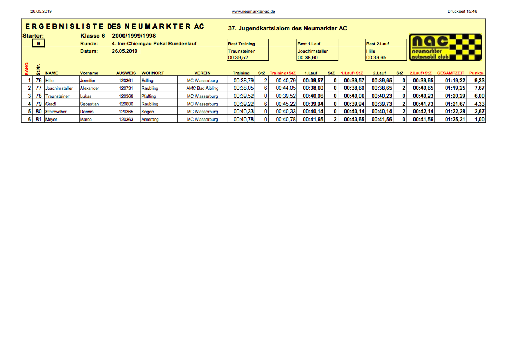The height and width of the screenshot is (356, 506).
Task: Click the name Joachimstaller in the table
Action: tap(59, 88)
